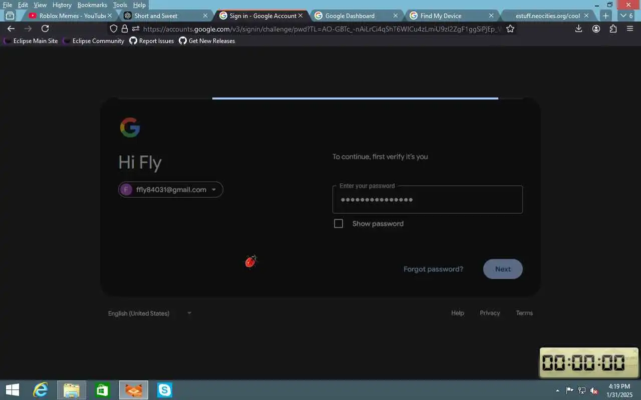This screenshot has width=641, height=400.
Task: Bookmark this page with star icon
Action: click(510, 28)
